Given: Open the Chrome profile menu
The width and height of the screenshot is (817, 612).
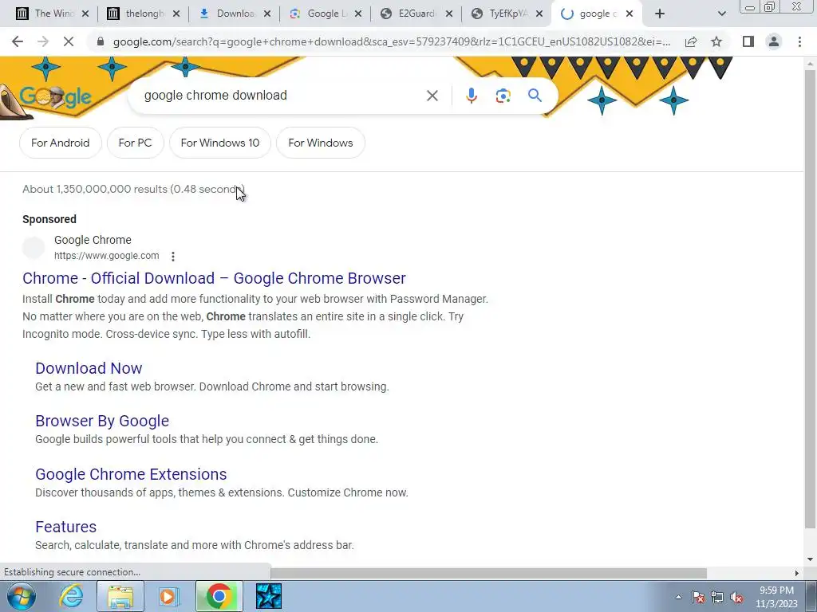Looking at the screenshot, I should coord(774,41).
